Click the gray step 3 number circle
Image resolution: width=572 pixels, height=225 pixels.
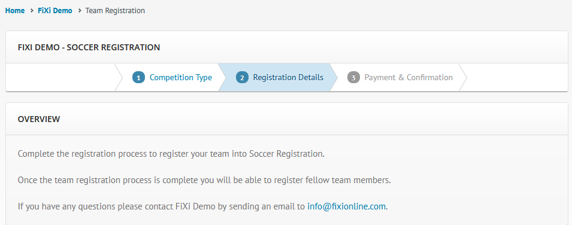pos(353,77)
